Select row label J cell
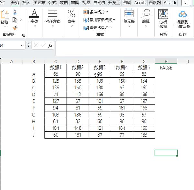194x190 pixels. (x=34, y=135)
